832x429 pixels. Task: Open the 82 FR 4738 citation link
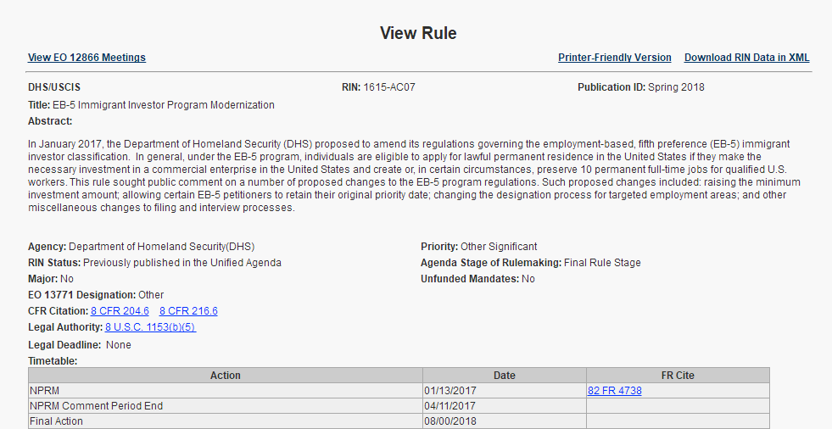(614, 391)
